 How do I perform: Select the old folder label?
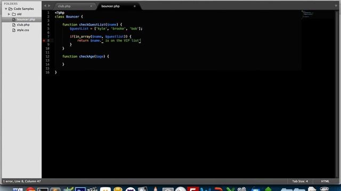[19, 14]
